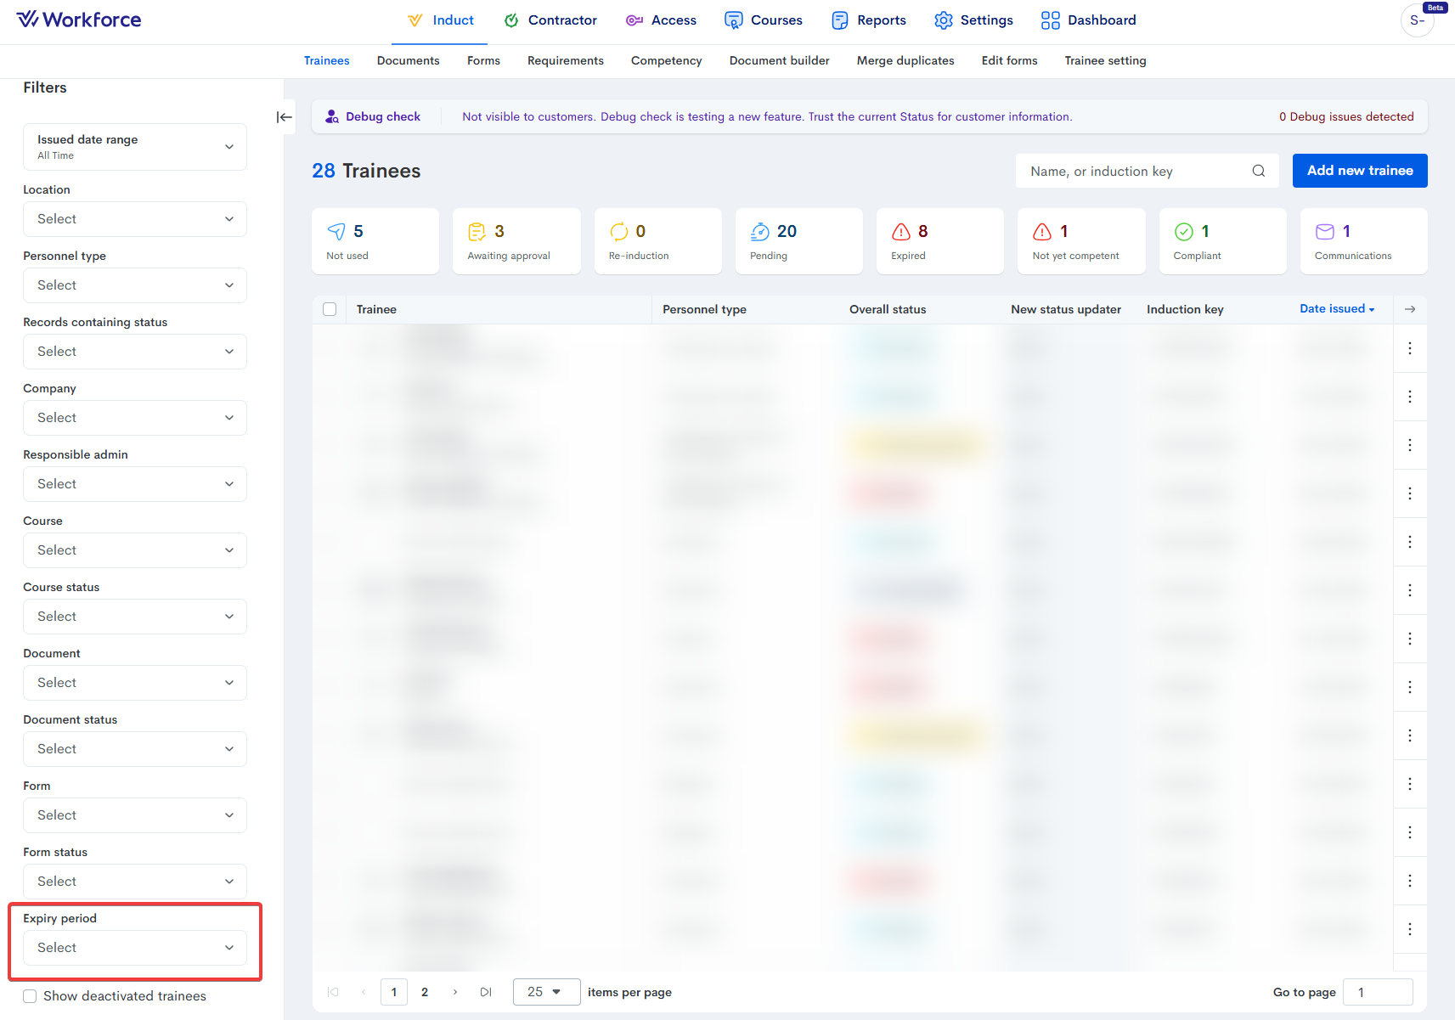
Task: Collapse the Filters sidebar panel
Action: [285, 117]
